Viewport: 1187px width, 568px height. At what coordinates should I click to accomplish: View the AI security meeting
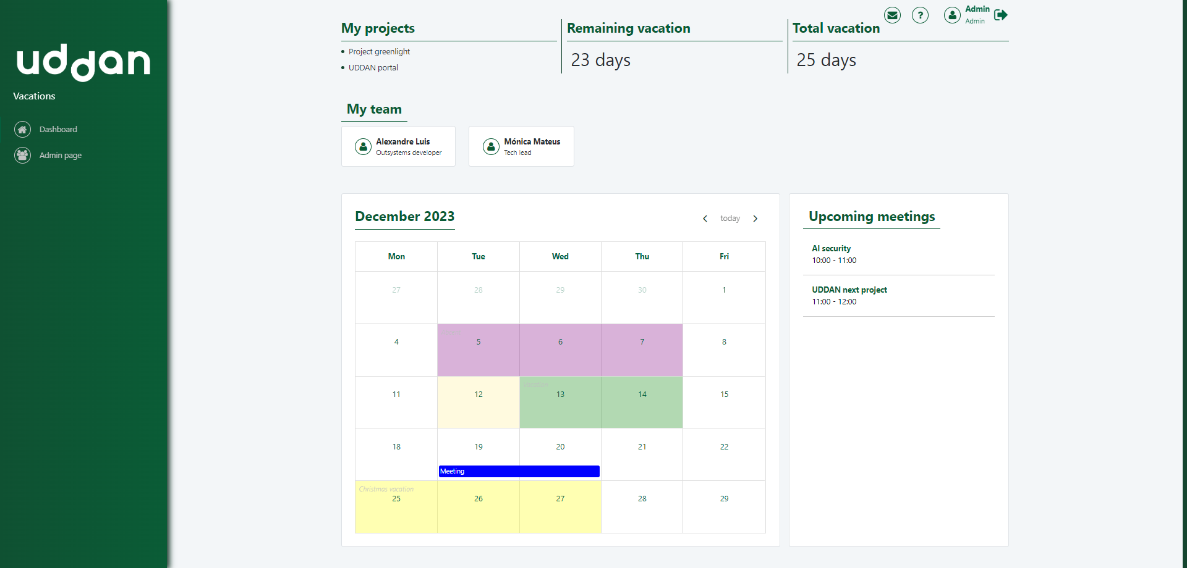pos(831,248)
